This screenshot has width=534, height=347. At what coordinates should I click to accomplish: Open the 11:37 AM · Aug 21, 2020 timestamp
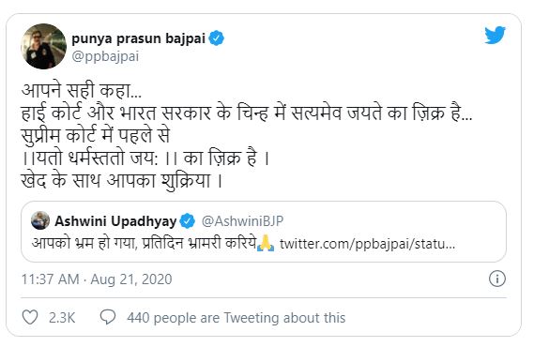tap(97, 279)
